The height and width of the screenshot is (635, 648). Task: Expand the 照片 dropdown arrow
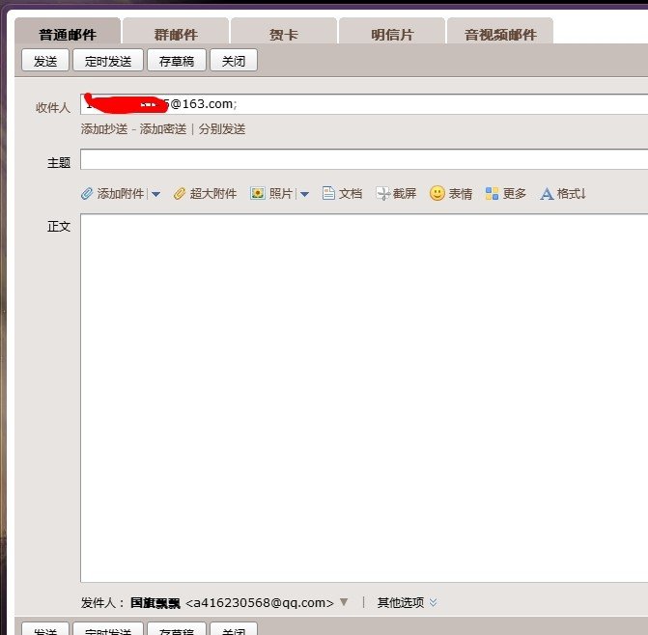pos(304,194)
